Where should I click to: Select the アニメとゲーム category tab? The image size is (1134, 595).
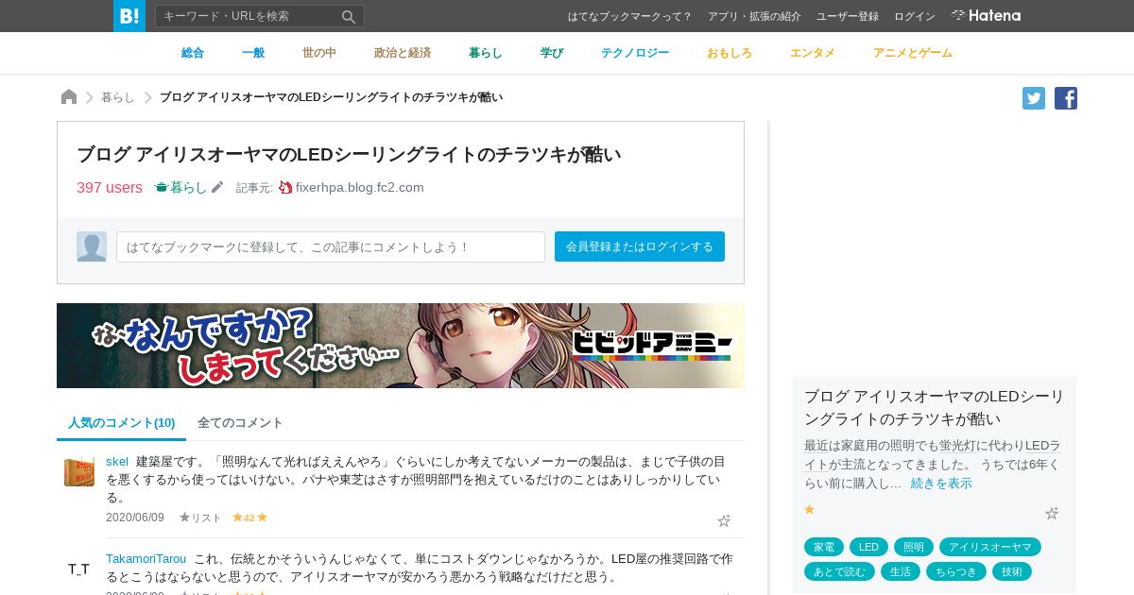(913, 53)
